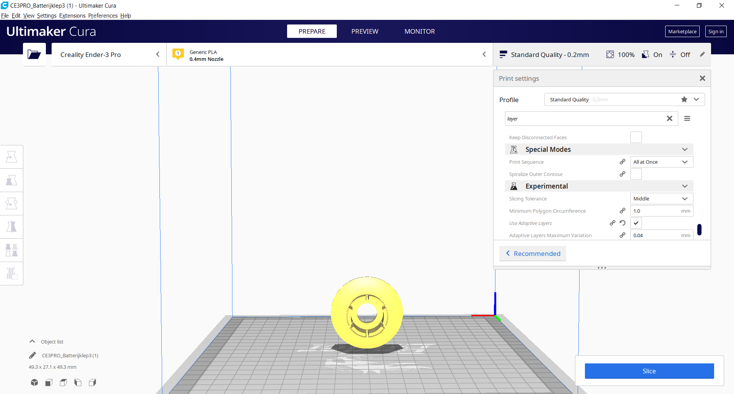Switch to top view cube icon
Screen dimensions: 734x394
[63, 383]
